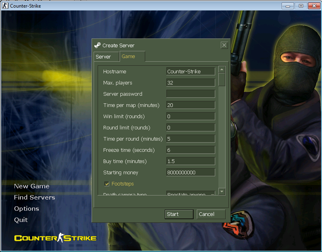Click the scrollbar down arrow icon

[222, 192]
